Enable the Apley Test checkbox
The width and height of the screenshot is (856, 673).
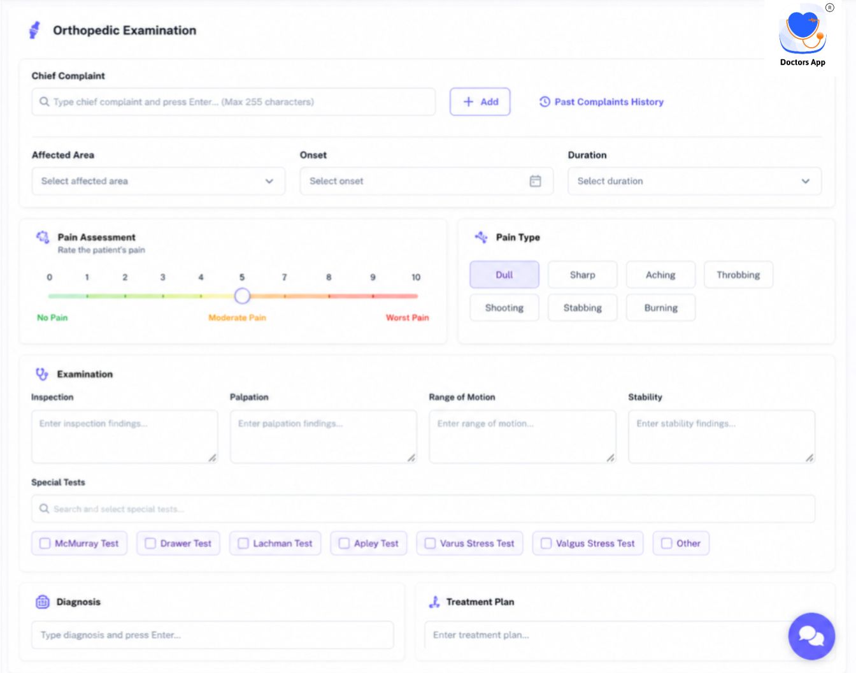tap(344, 544)
